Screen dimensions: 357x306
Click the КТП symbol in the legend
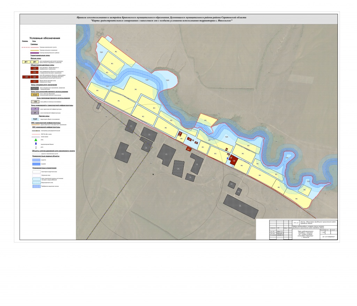(36, 147)
